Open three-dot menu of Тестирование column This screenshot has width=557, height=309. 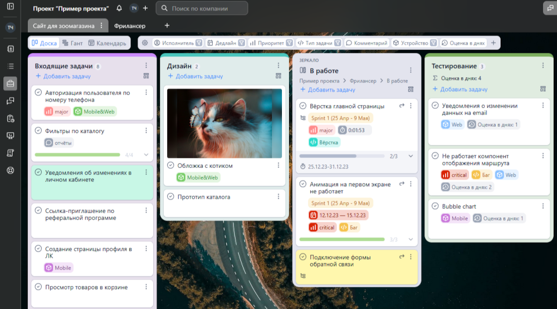543,66
